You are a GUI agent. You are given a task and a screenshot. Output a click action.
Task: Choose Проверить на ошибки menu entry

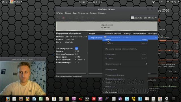(x=125, y=79)
